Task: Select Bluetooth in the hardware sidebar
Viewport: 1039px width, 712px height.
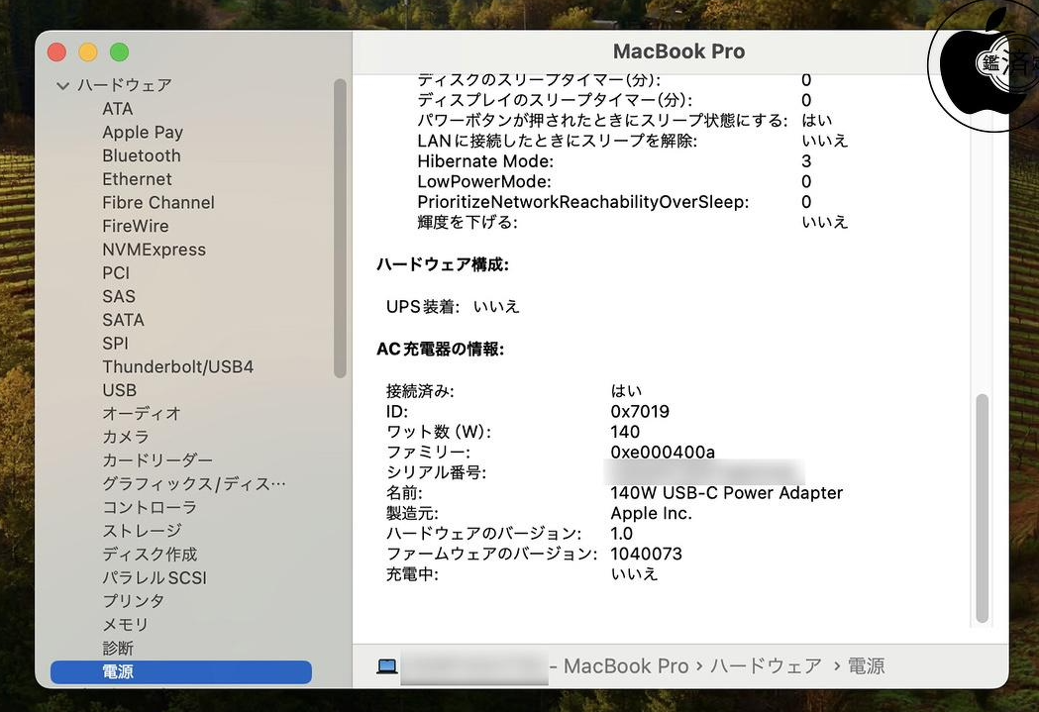Action: [141, 155]
